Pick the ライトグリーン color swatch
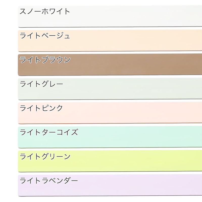The width and height of the screenshot is (202, 202). point(110,161)
